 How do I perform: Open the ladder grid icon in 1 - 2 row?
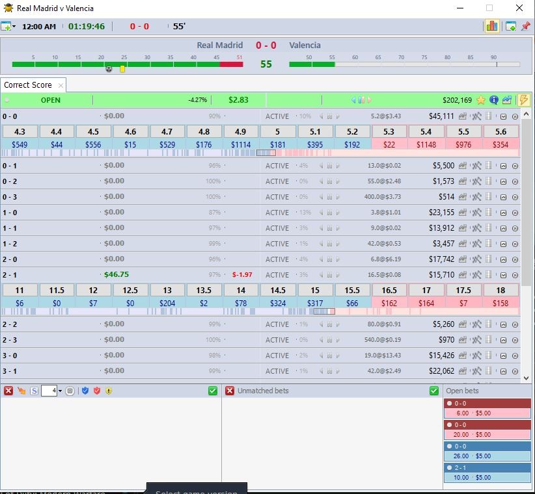coord(489,244)
